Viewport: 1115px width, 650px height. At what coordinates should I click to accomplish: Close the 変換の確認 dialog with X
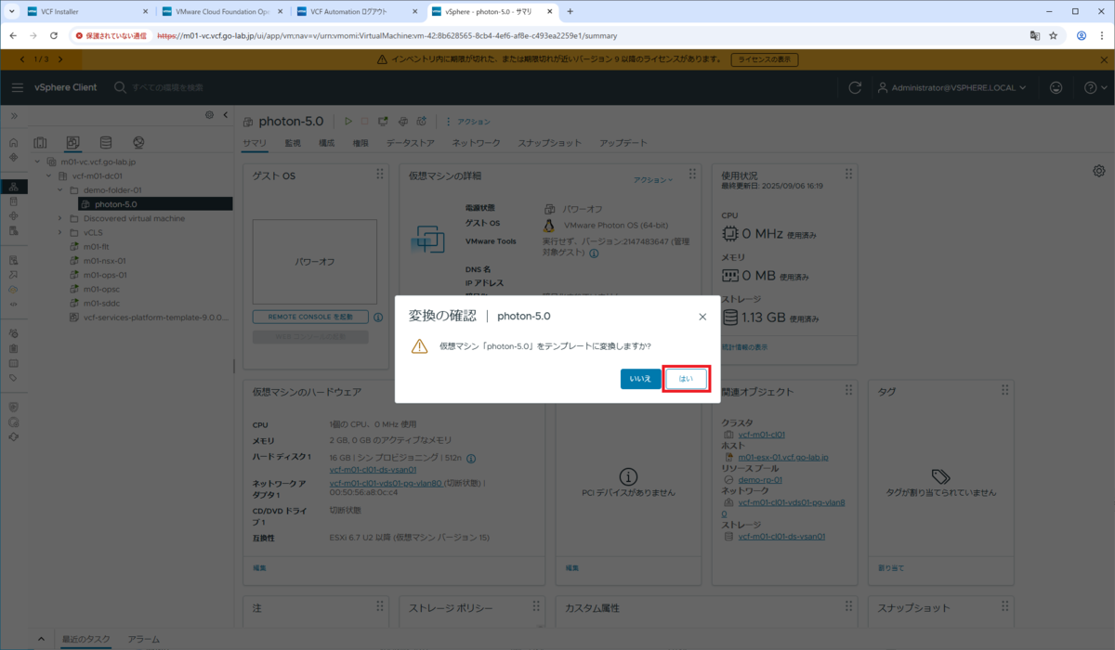click(x=702, y=317)
